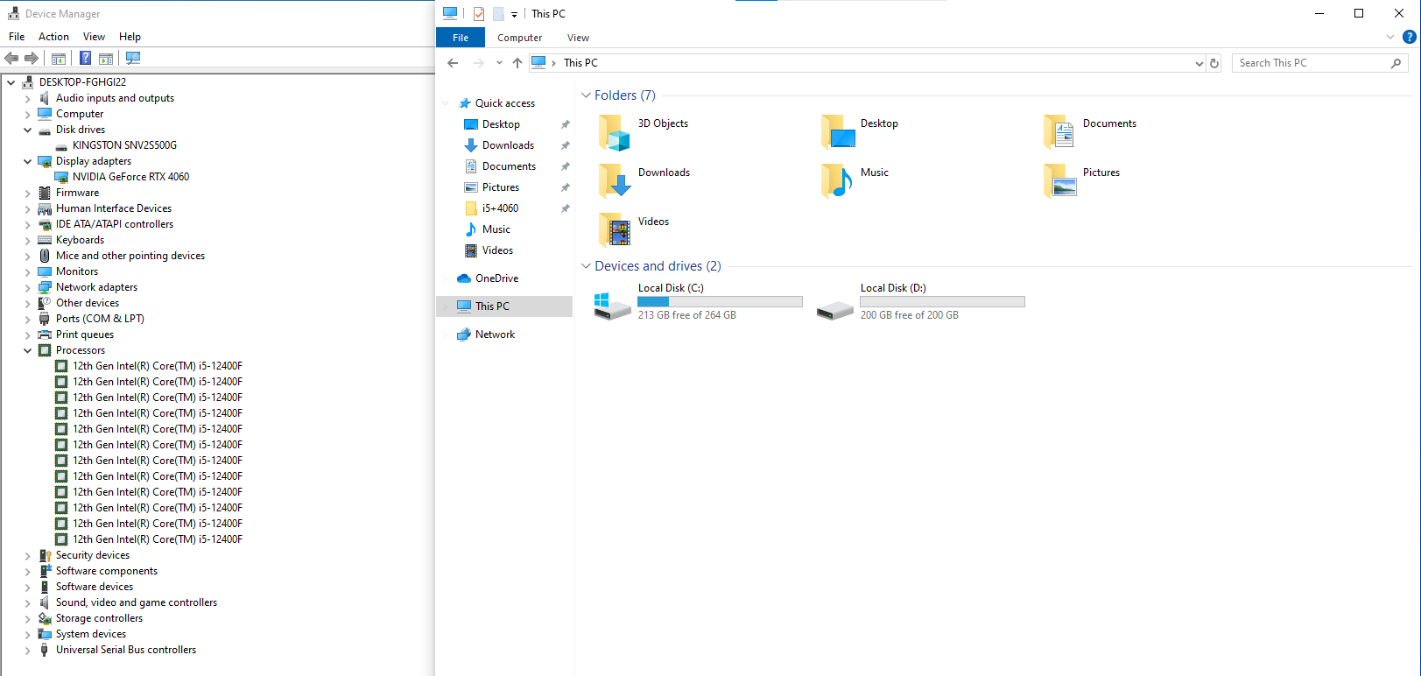Select NVIDIA GeForce RTX 4060 device
Viewport: 1421px width, 676px height.
[130, 177]
